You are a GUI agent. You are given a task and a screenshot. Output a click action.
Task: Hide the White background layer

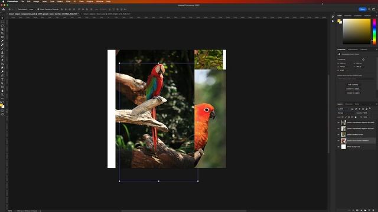click(338, 147)
